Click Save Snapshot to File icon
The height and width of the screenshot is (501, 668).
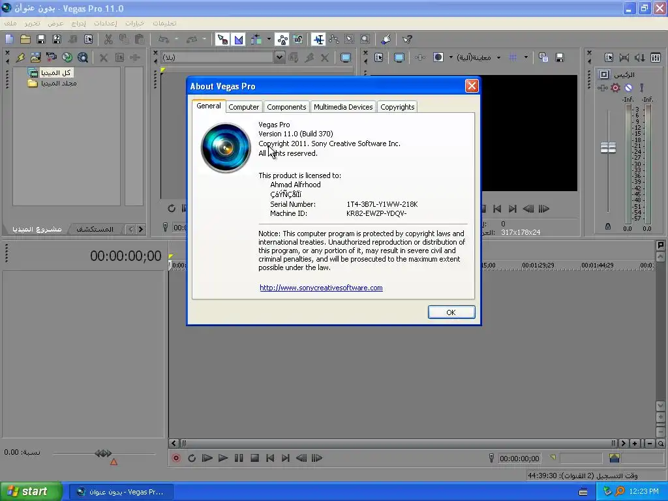[560, 57]
